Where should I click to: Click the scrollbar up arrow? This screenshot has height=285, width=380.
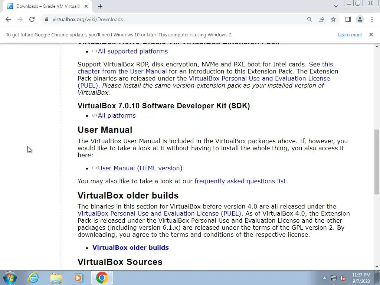pos(377,46)
